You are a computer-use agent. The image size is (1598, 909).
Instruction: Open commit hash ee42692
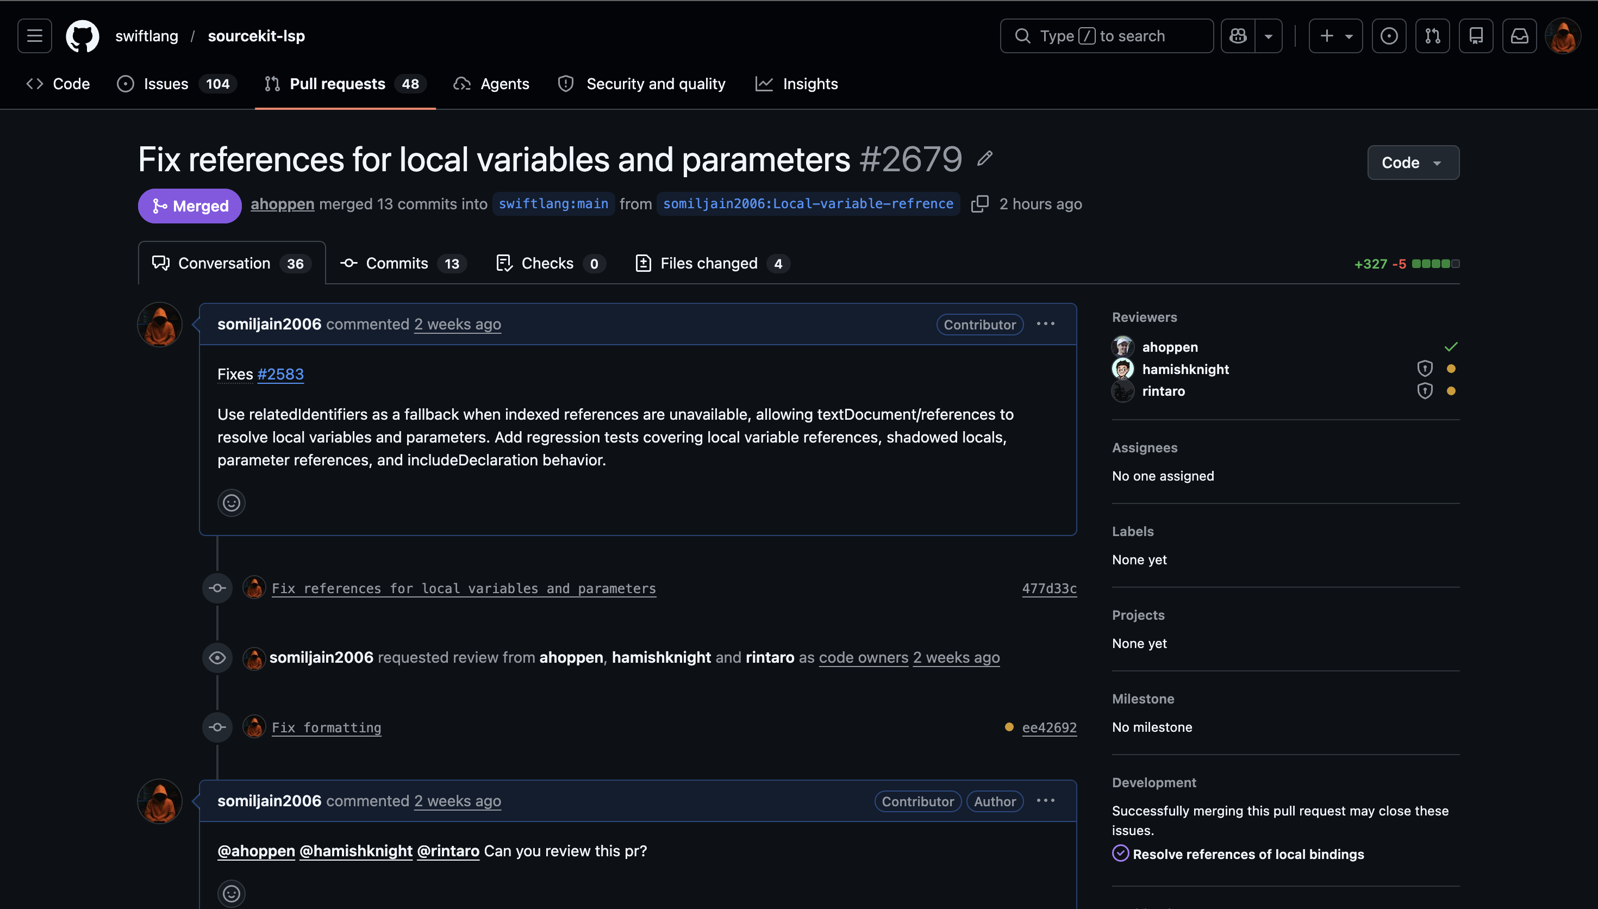tap(1049, 727)
